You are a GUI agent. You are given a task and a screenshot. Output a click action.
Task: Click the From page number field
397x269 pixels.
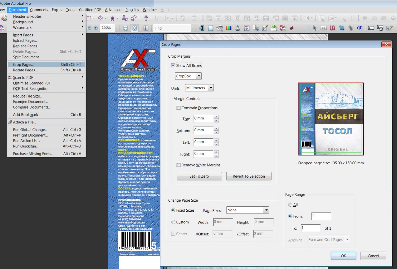tap(321, 216)
